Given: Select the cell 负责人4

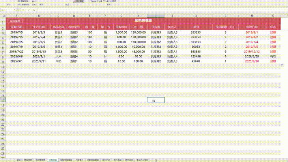Looking at the screenshot, I should [x=172, y=57].
